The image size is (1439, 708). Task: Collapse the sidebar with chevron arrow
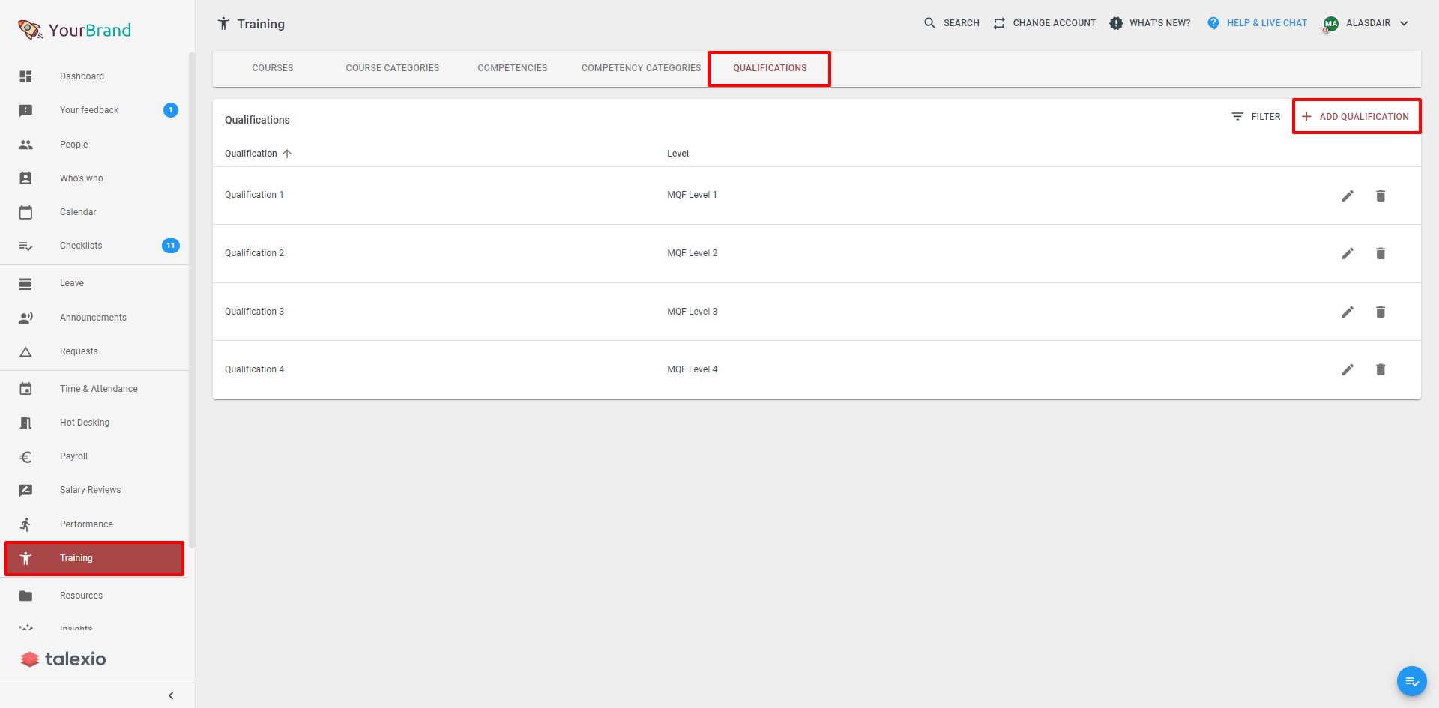171,695
